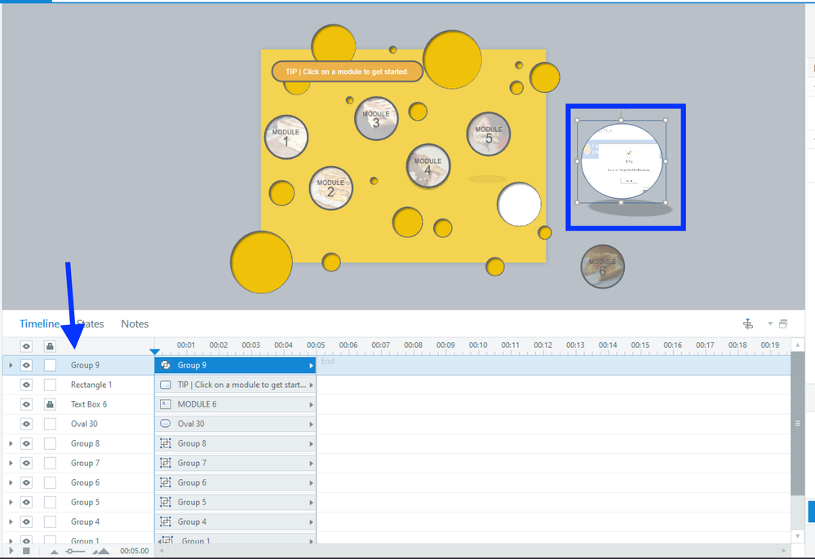Image resolution: width=815 pixels, height=559 pixels.
Task: Click the MODULE 6 circle off-slide
Action: coord(602,266)
